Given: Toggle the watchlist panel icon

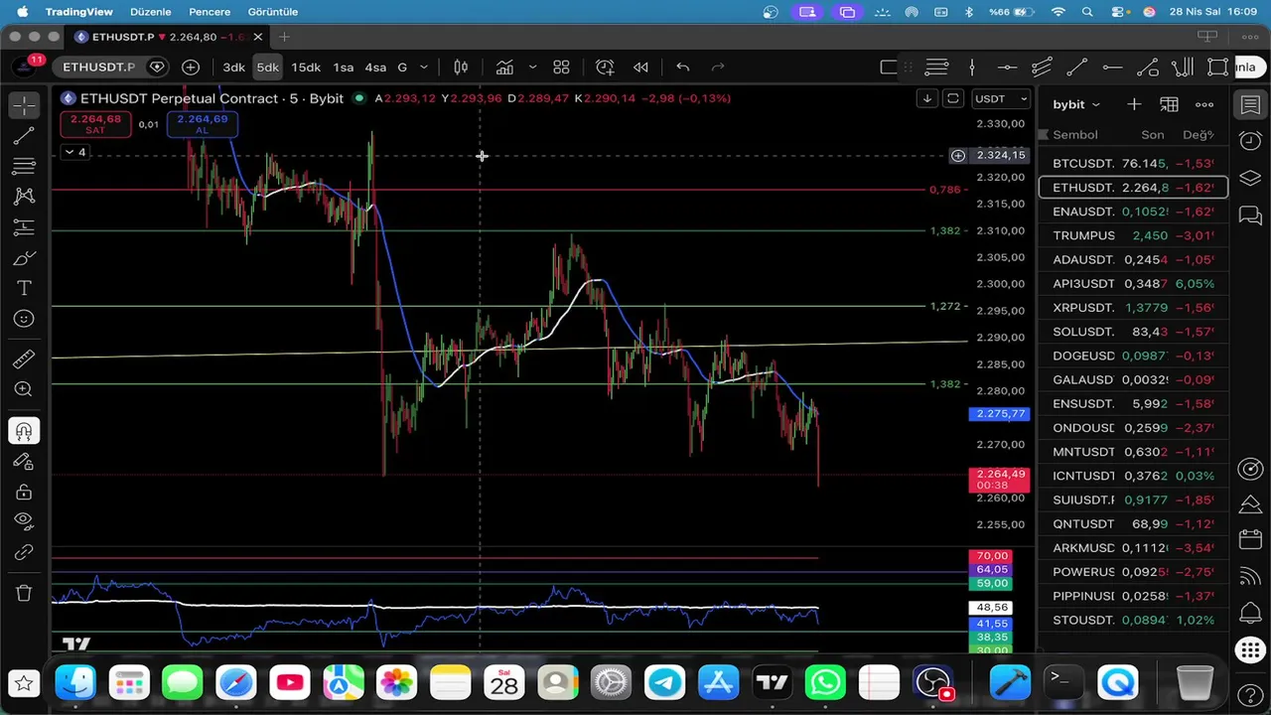Looking at the screenshot, I should [x=1250, y=104].
